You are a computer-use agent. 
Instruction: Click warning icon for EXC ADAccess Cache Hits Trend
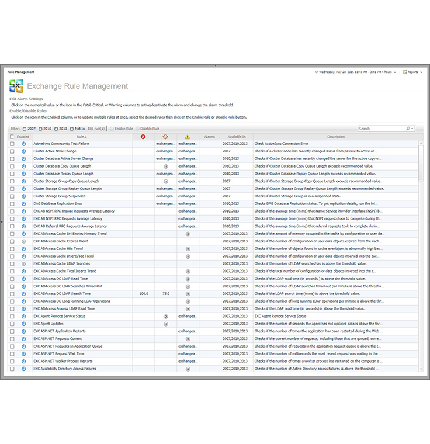188,249
